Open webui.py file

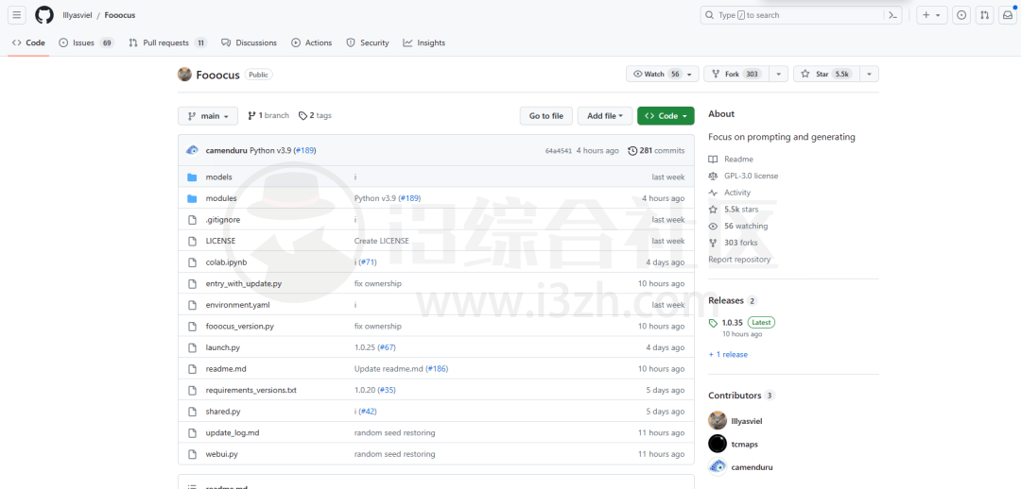click(221, 454)
